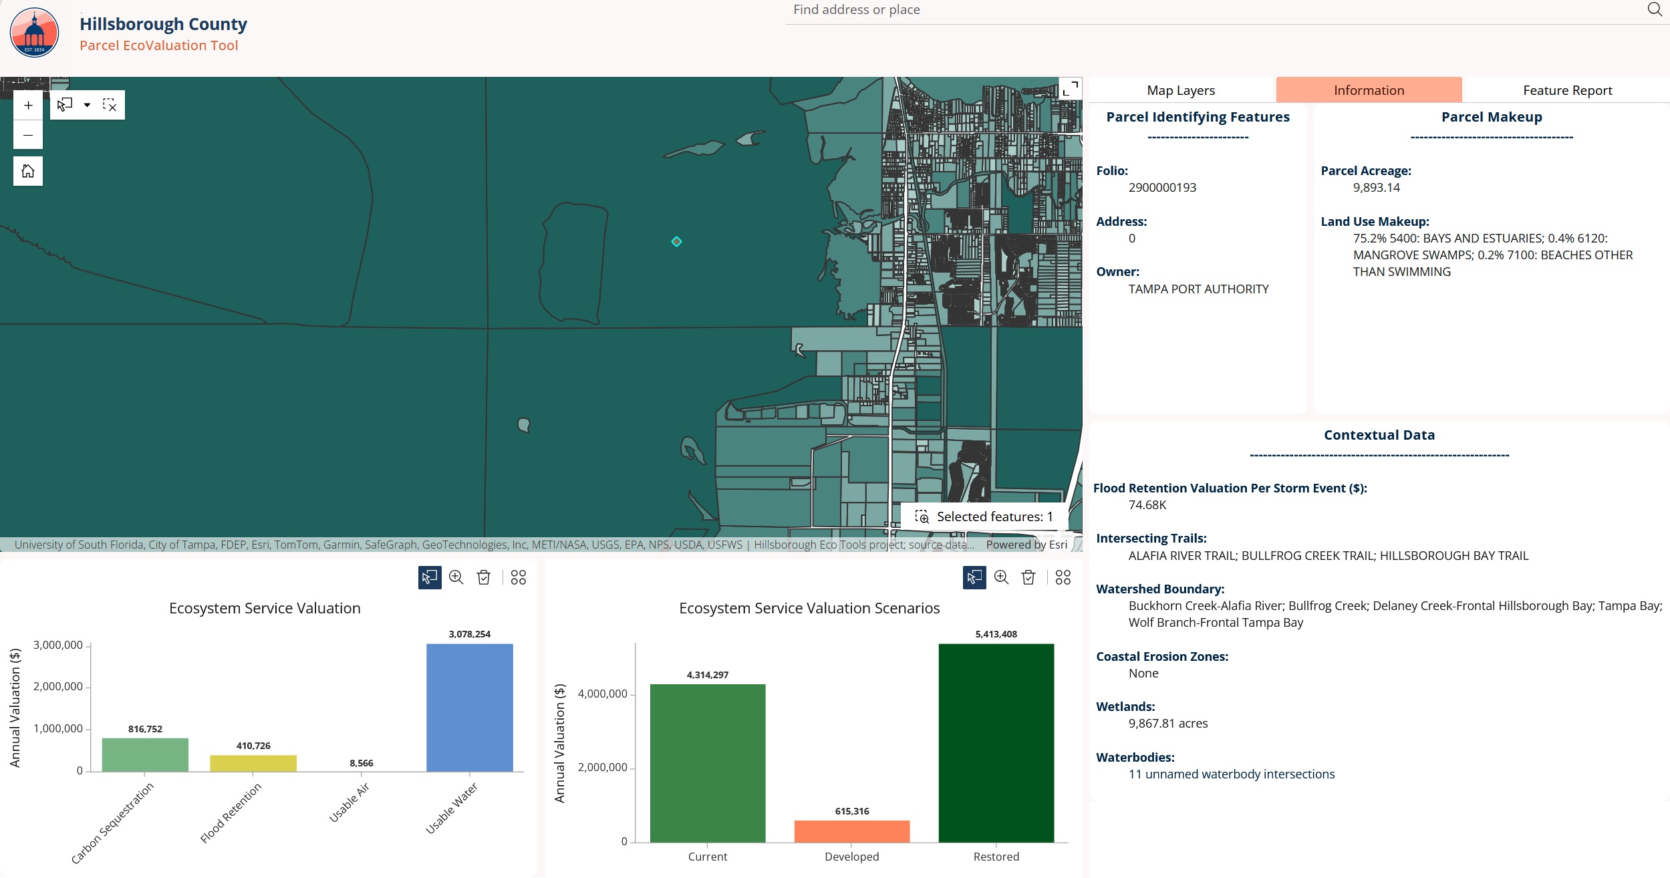
Task: Expand the map to fullscreen
Action: [1070, 89]
